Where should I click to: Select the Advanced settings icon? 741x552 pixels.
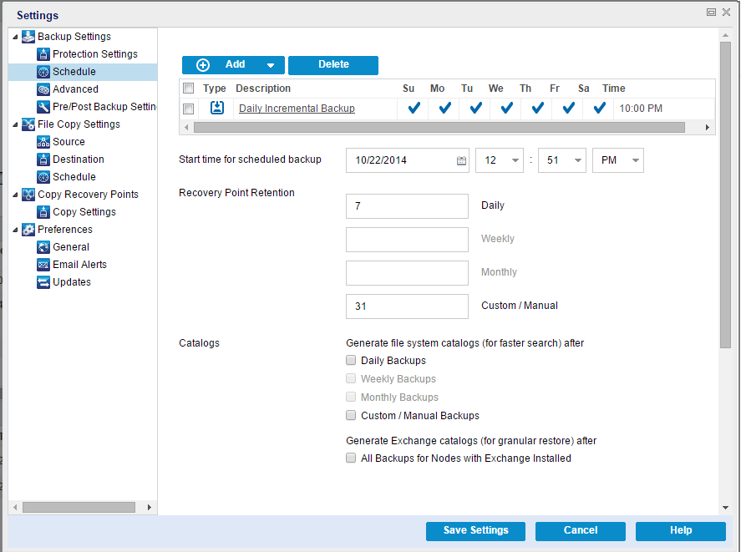[43, 89]
